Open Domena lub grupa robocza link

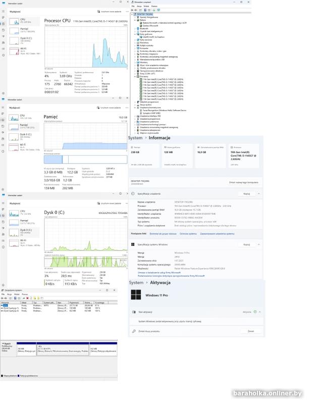163,234
